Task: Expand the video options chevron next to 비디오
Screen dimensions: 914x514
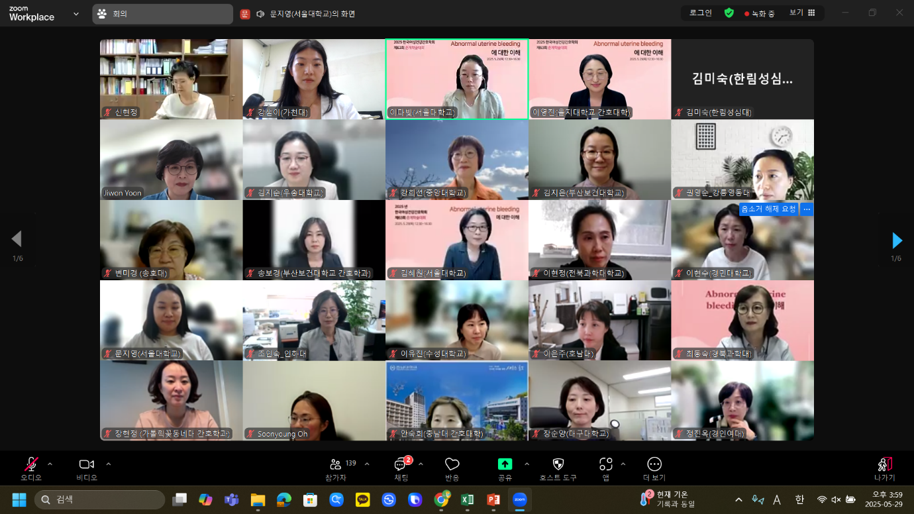Action: click(x=109, y=464)
